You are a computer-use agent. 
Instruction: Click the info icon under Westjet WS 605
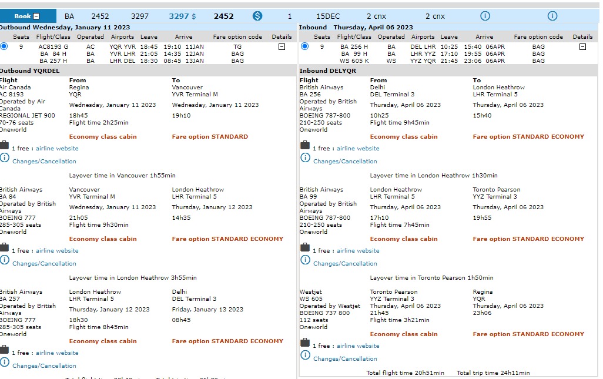pos(305,355)
